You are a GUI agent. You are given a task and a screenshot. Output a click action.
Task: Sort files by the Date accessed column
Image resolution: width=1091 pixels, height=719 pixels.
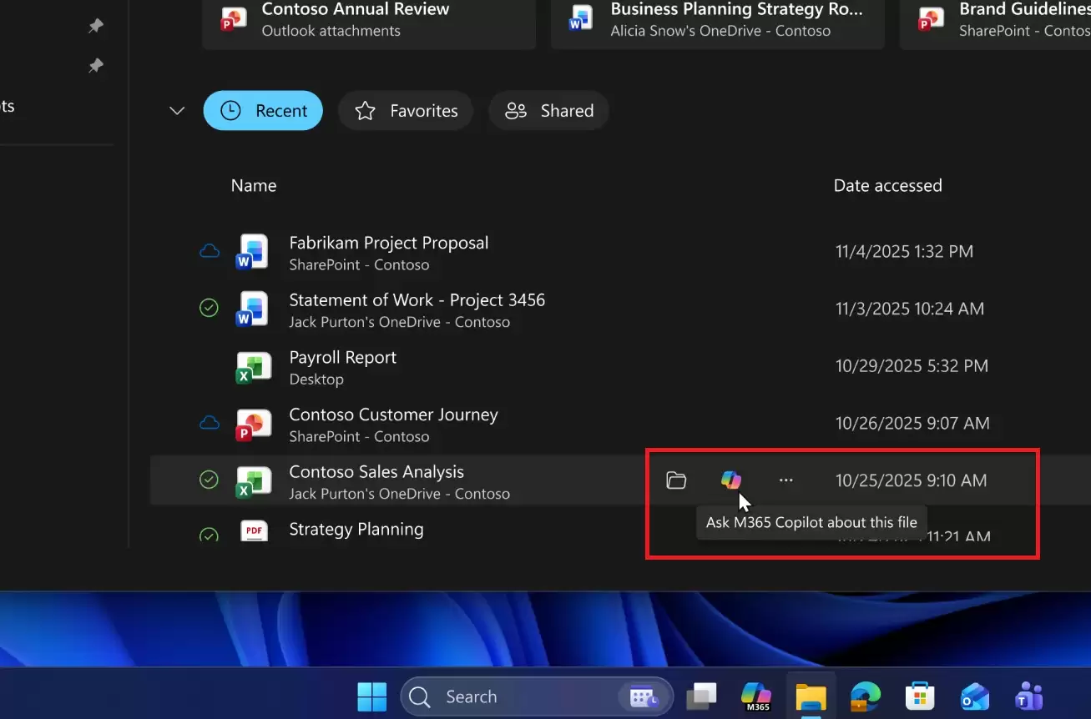pyautogui.click(x=887, y=185)
